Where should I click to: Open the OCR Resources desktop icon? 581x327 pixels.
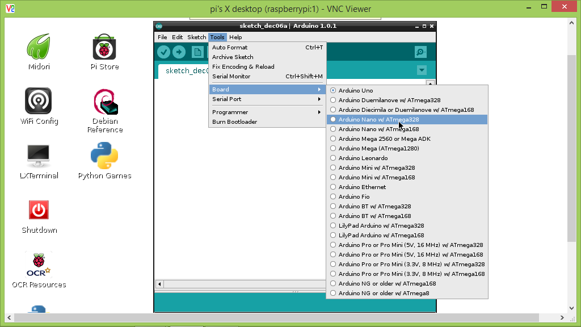[x=39, y=270]
